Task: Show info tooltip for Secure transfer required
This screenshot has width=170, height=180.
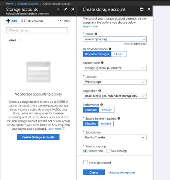Action: (x=119, y=118)
